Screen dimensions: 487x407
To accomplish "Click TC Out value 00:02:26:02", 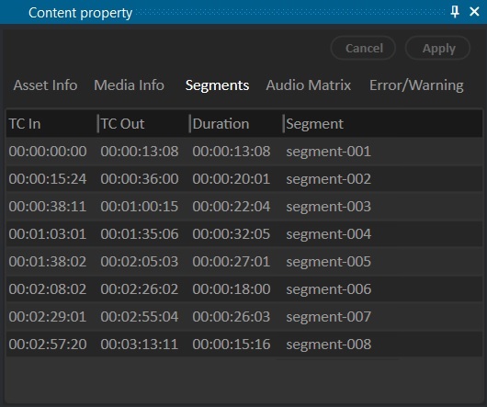I will coord(140,289).
